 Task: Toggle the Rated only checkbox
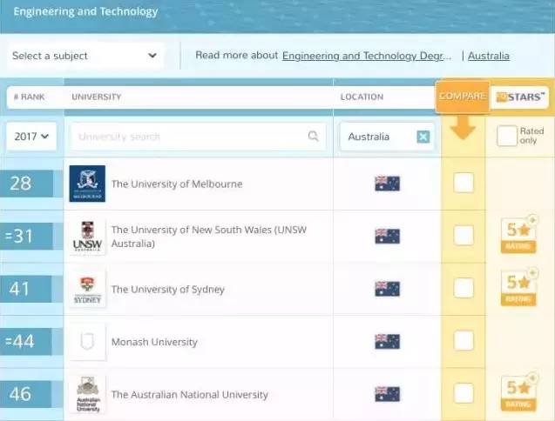click(x=506, y=136)
